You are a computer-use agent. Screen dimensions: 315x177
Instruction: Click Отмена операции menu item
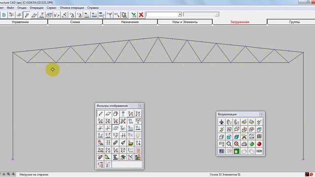72,8
